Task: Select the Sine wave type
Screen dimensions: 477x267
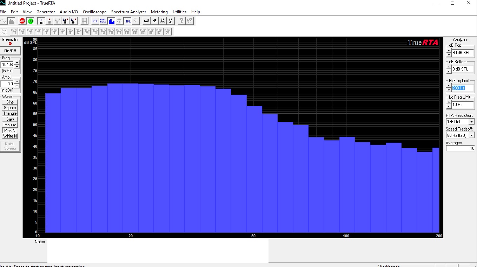Action: click(10, 102)
